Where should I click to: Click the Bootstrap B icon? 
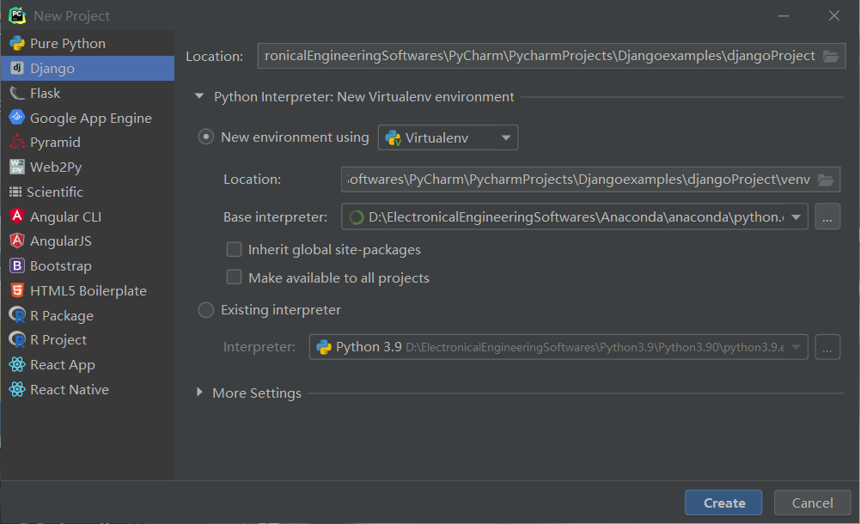pyautogui.click(x=17, y=265)
